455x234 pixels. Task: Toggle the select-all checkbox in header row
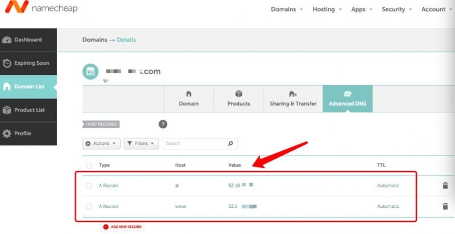89,165
